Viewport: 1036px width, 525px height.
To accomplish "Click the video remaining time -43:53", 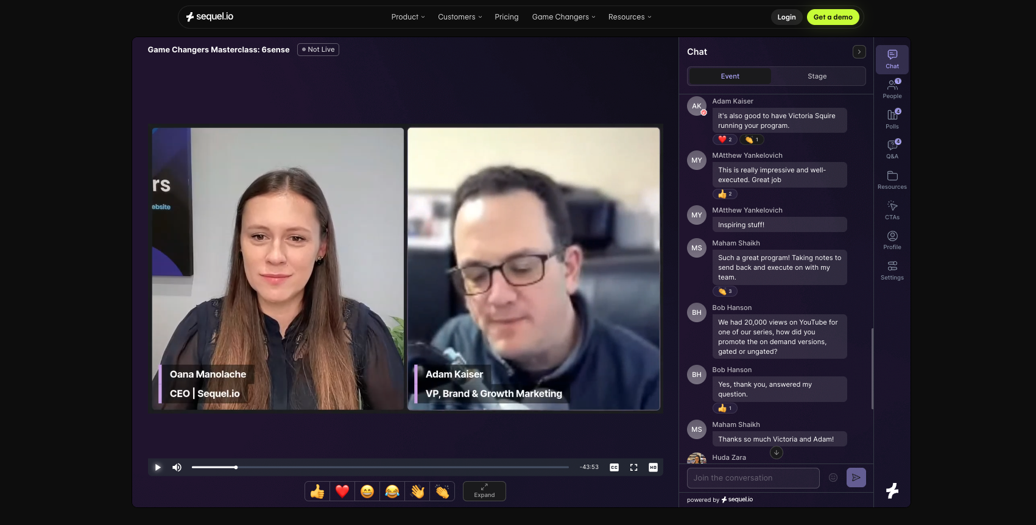I will click(589, 467).
